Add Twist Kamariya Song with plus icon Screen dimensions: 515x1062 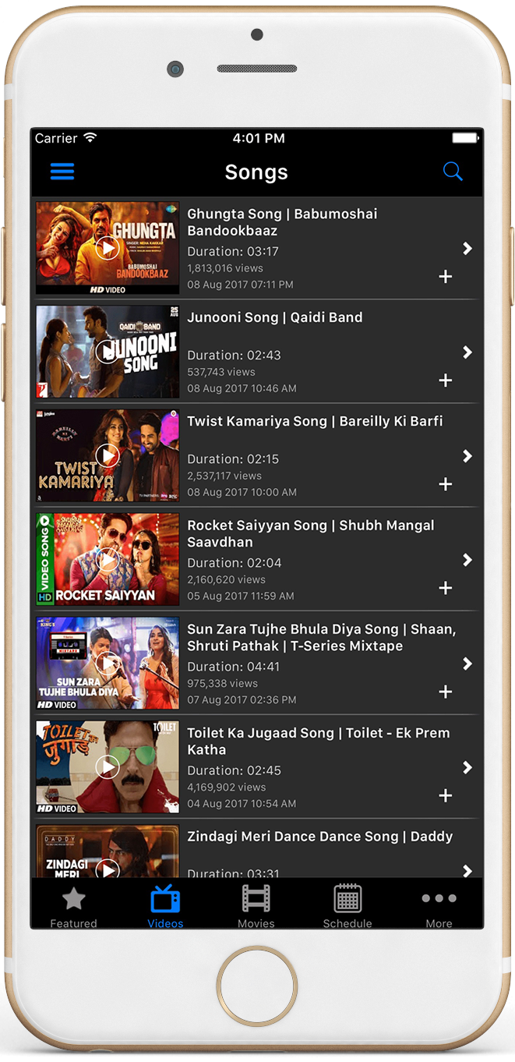[446, 484]
